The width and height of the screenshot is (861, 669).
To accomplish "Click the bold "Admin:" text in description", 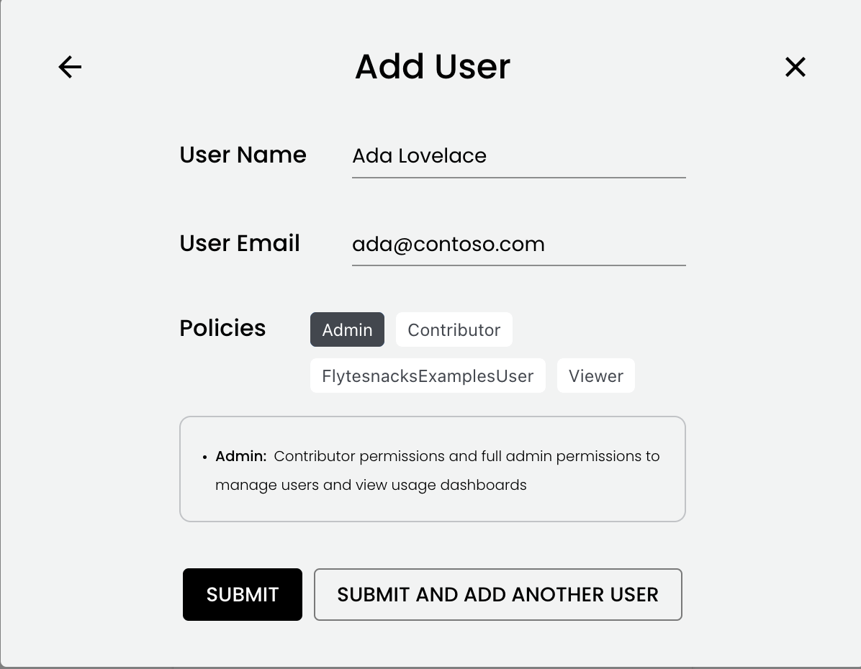I will pyautogui.click(x=240, y=456).
